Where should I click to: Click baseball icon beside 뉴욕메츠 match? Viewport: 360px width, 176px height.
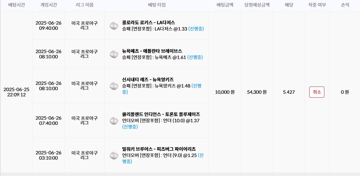(114, 54)
